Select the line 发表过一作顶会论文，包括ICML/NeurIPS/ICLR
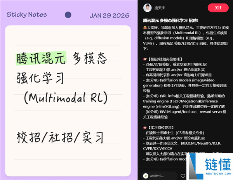 pos(183,143)
